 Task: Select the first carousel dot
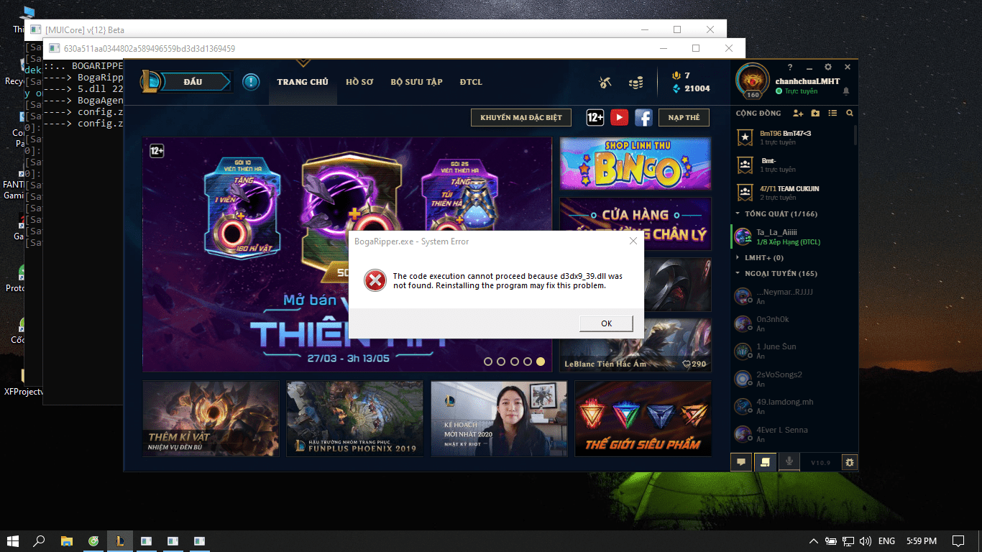click(x=488, y=362)
